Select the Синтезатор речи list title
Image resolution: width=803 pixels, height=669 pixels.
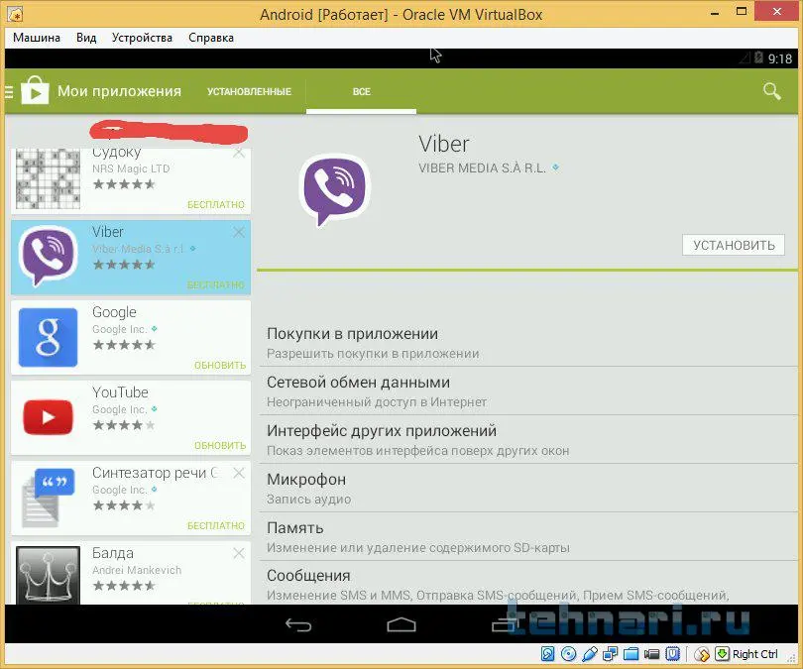pyautogui.click(x=156, y=473)
